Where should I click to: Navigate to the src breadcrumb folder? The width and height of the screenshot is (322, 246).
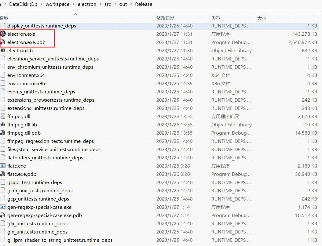pyautogui.click(x=108, y=4)
